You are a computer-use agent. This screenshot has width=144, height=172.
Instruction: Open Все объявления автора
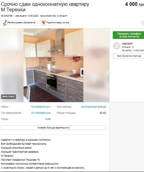[128, 56]
